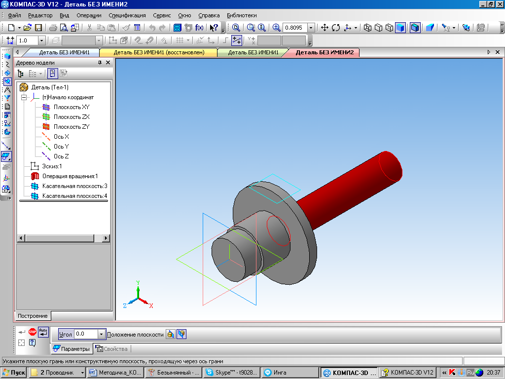Open the property panel help icon
This screenshot has height=379, width=505.
[32, 342]
